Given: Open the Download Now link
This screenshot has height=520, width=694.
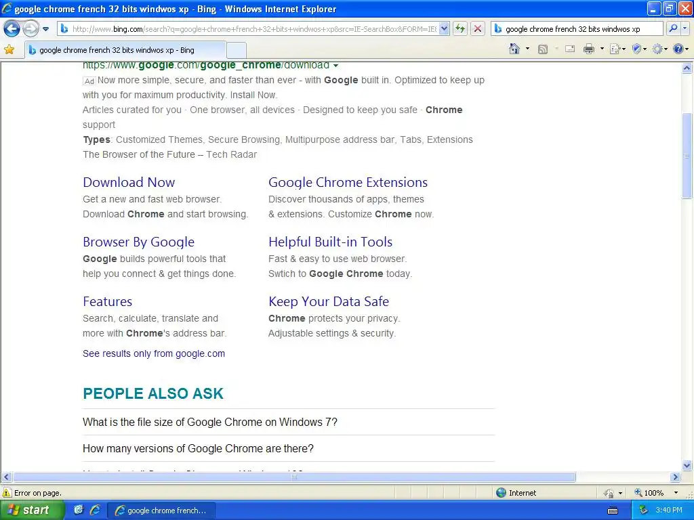Looking at the screenshot, I should pos(129,182).
